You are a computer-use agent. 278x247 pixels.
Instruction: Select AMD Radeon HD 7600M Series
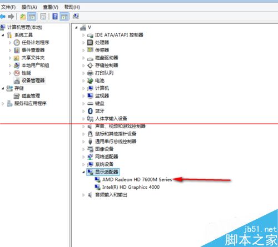tap(137, 179)
